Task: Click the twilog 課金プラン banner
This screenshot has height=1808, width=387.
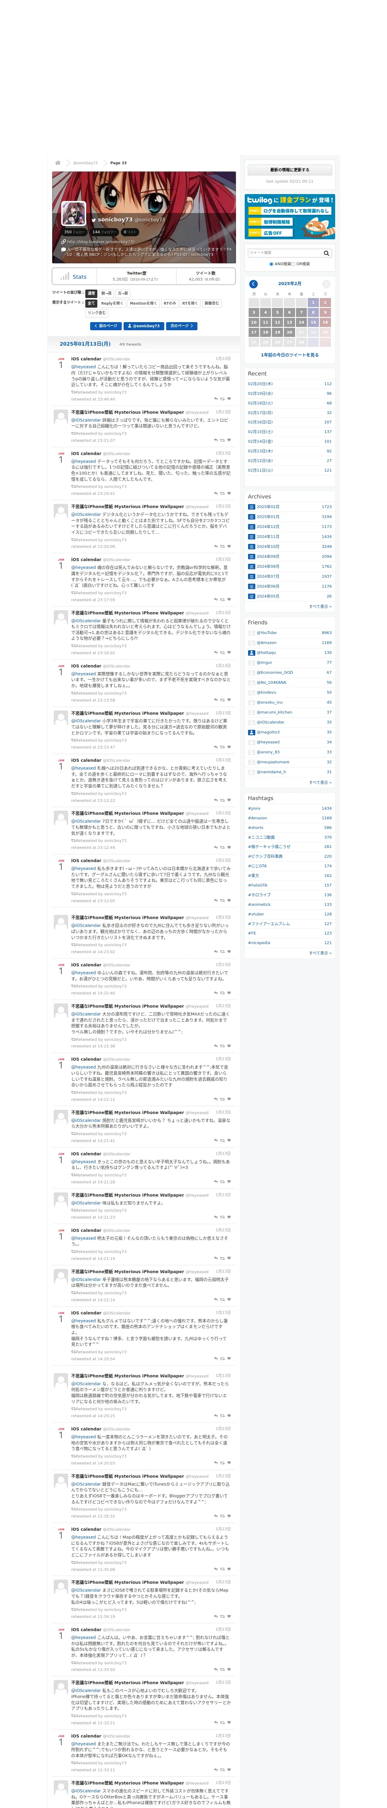Action: [289, 217]
